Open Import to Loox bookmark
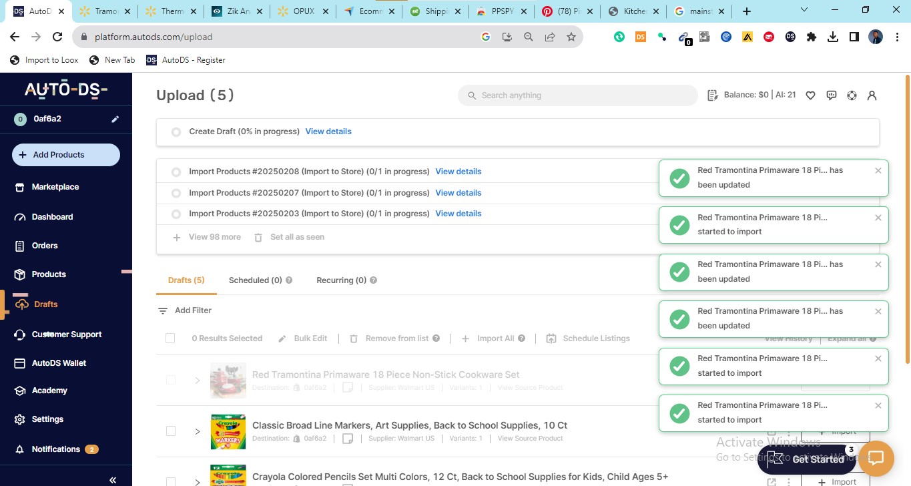Screen dimensions: 911x486 click(x=44, y=60)
